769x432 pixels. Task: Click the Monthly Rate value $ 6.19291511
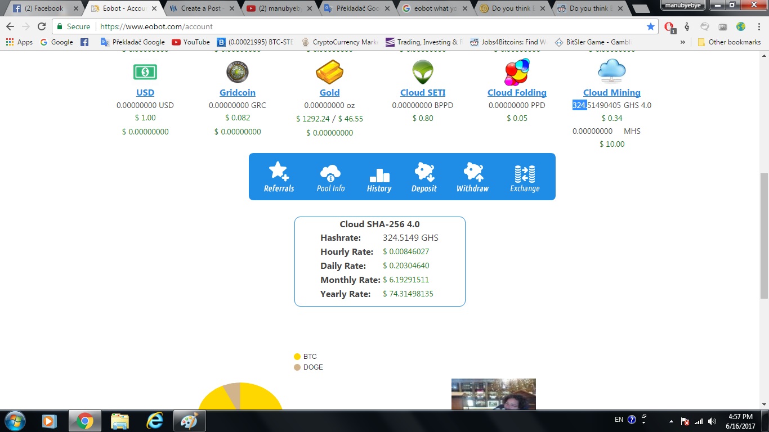[406, 280]
